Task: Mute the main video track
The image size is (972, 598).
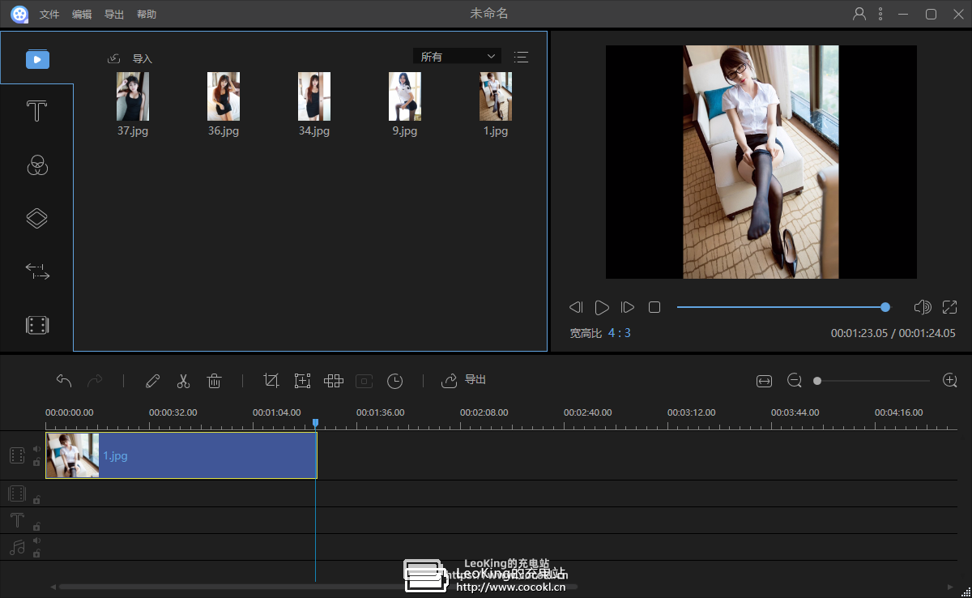Action: coord(36,449)
